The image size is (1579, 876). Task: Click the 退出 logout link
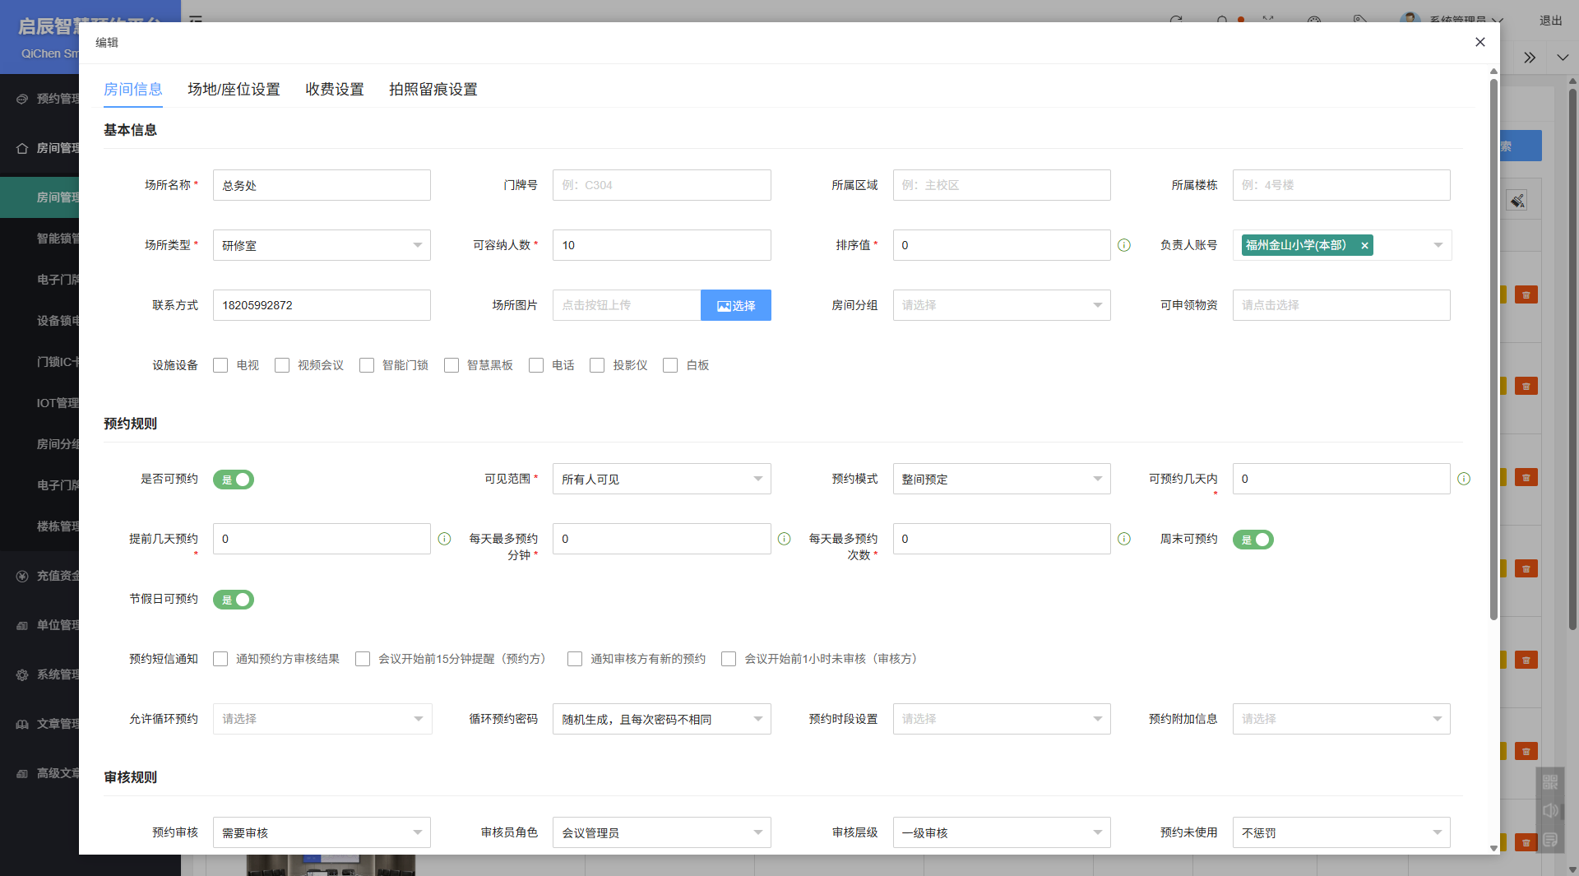[x=1551, y=21]
